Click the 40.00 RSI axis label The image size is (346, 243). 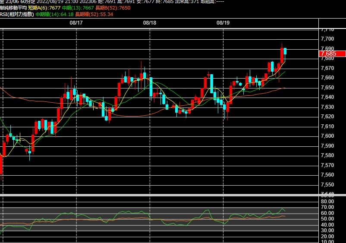coord(327,225)
